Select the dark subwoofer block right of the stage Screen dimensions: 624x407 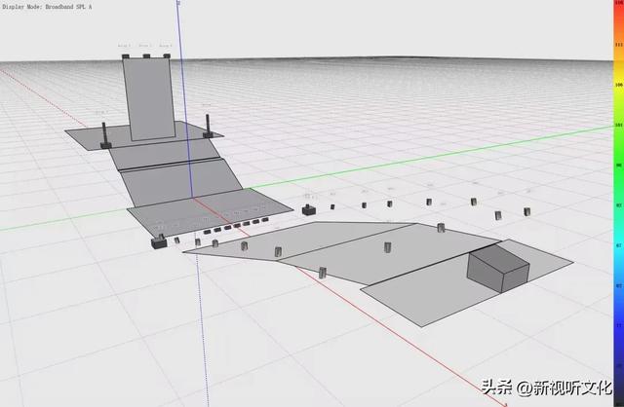click(x=308, y=209)
